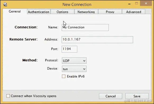This screenshot has width=154, height=104.
Task: Click the New Connection window title
Action: click(77, 4)
